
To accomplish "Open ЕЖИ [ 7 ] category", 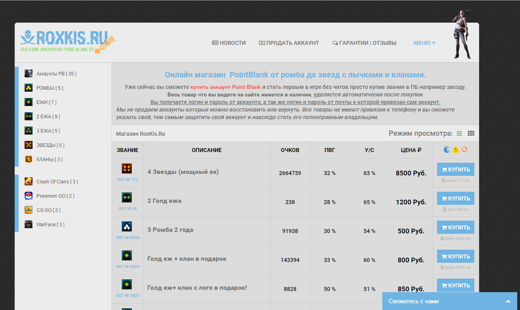I will click(46, 102).
